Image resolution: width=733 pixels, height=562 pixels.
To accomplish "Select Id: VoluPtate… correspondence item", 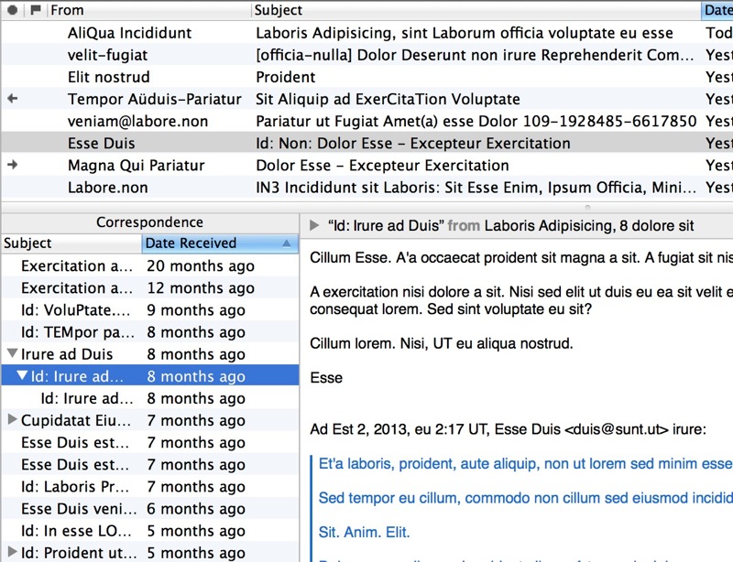I will coord(149,309).
